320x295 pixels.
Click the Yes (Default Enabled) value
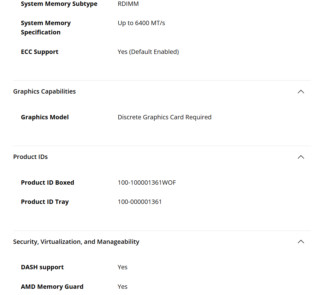pyautogui.click(x=148, y=52)
